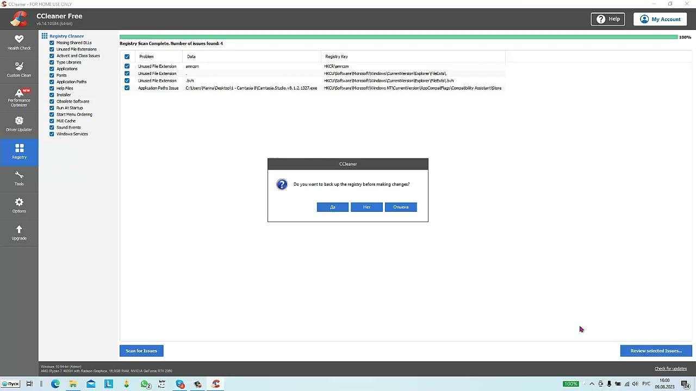The width and height of the screenshot is (696, 391).
Task: Switch to CCleaner taskbar icon
Action: point(216,384)
